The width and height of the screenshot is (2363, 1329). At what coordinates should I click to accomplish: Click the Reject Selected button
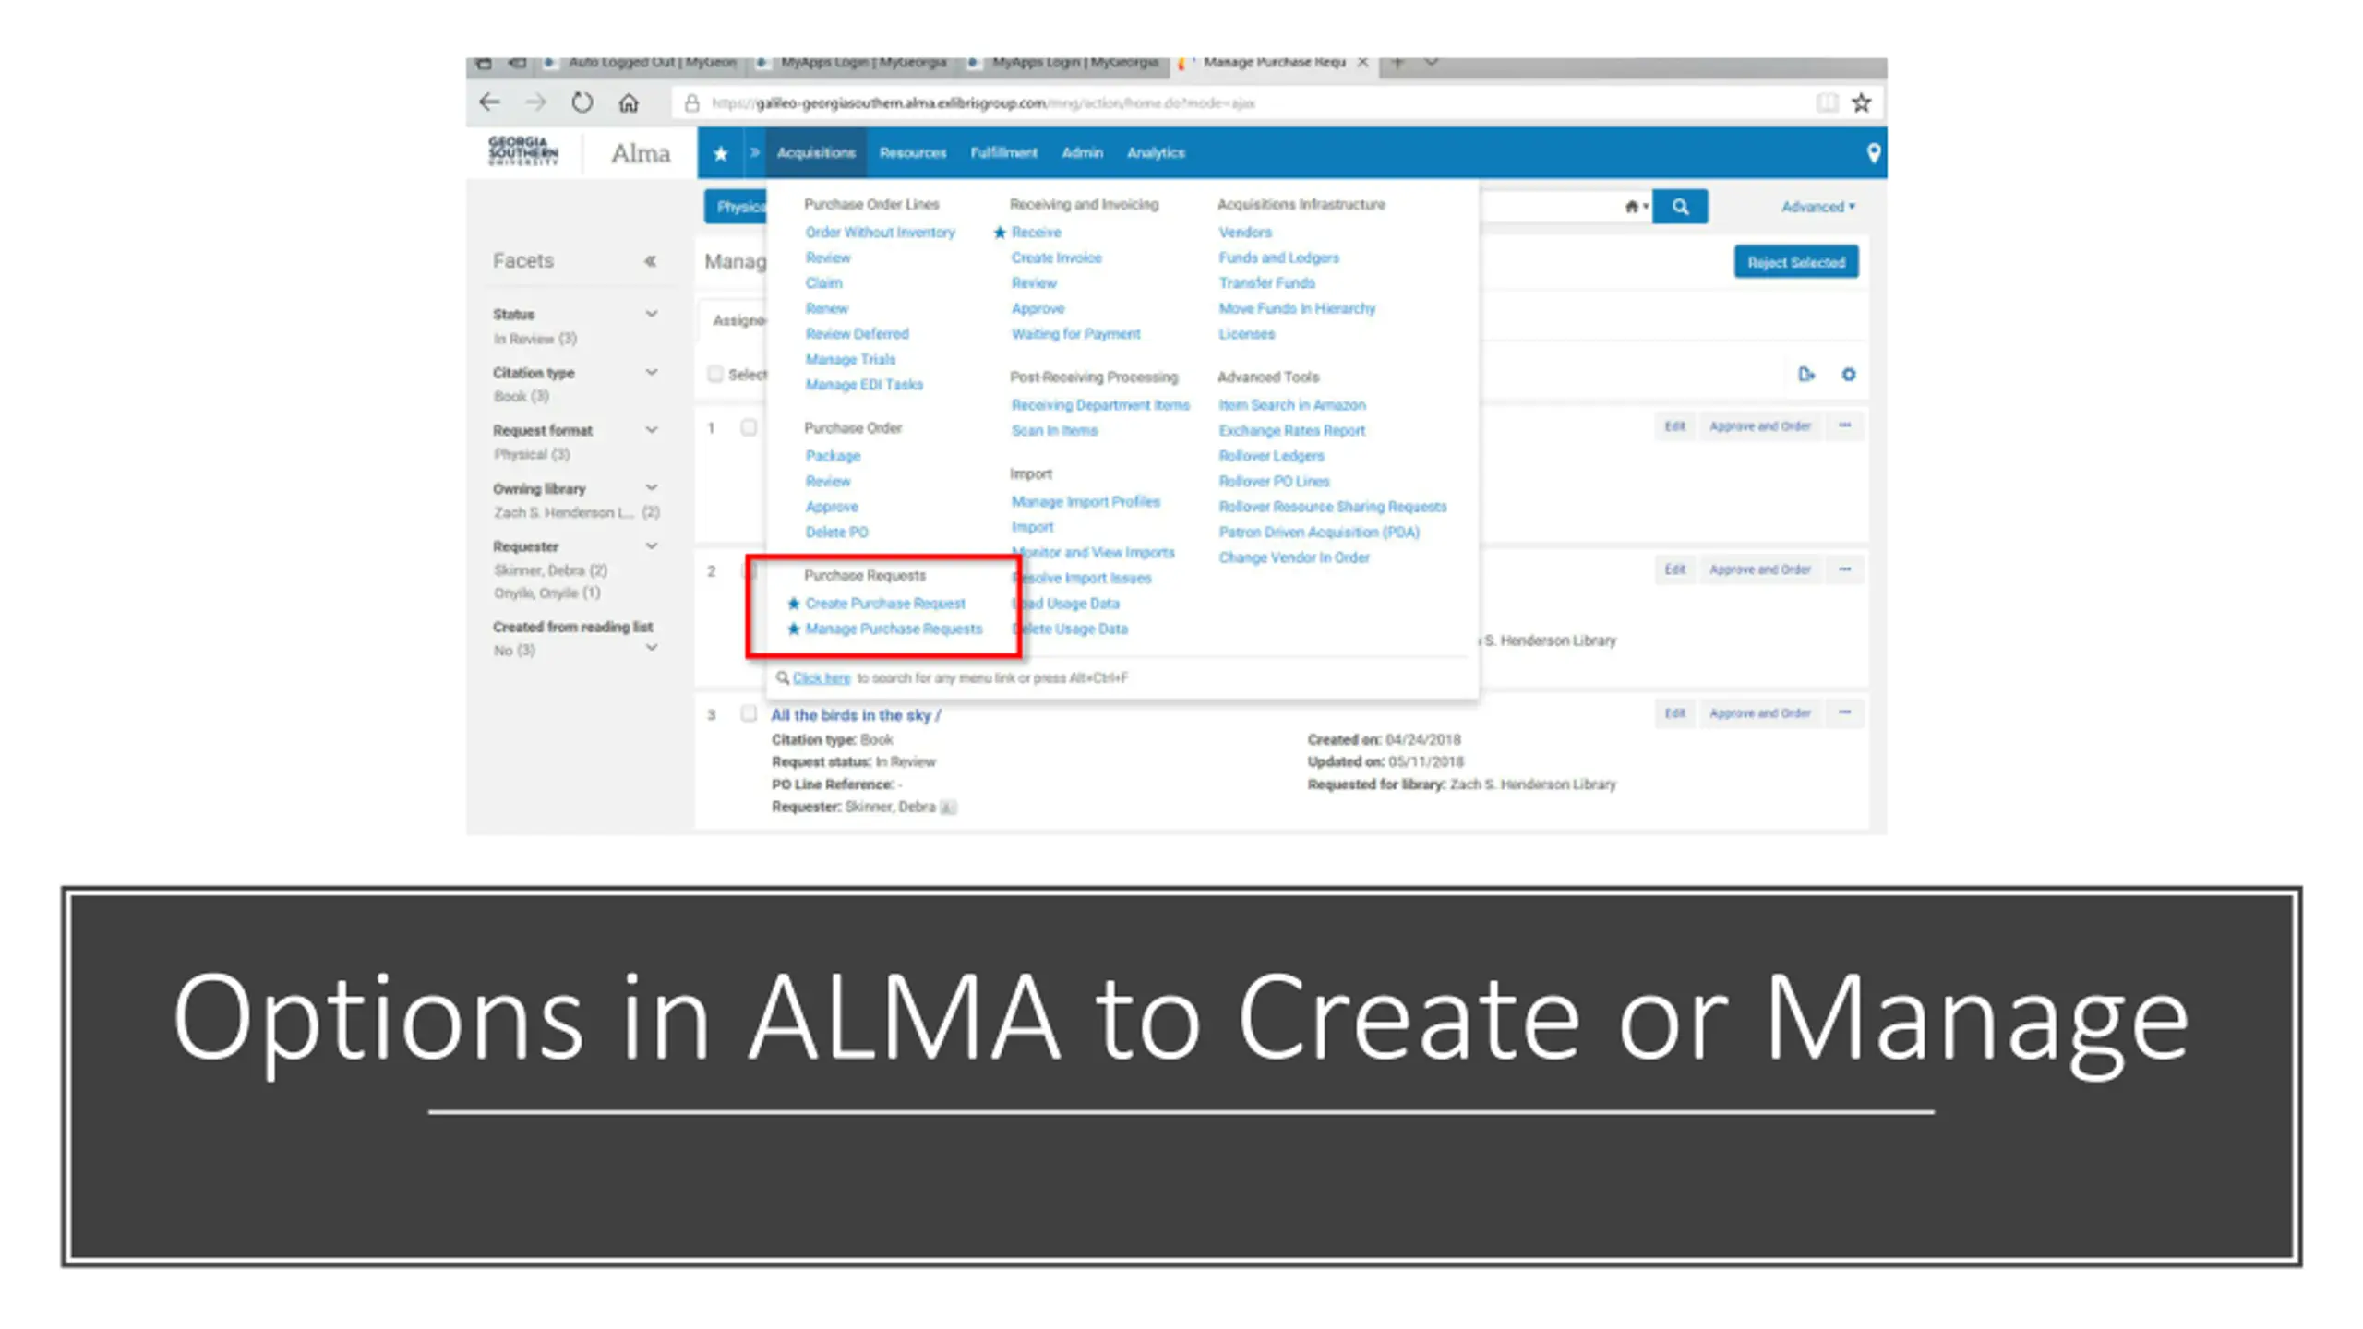point(1796,262)
